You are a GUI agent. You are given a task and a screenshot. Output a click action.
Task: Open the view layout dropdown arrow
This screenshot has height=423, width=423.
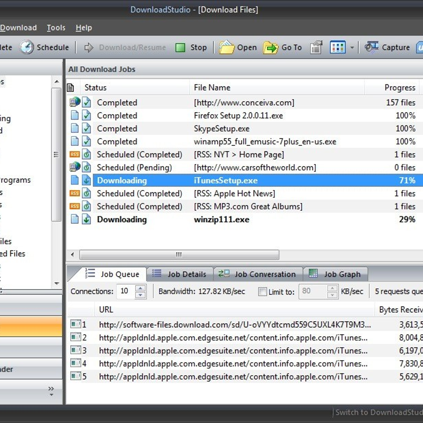[x=352, y=47]
